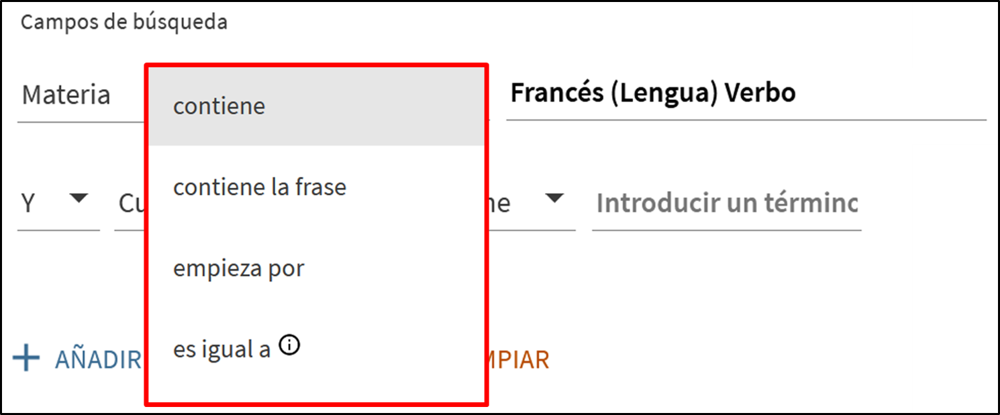1000x415 pixels.
Task: Expand the arrow next to the Y operator
Action: [79, 198]
